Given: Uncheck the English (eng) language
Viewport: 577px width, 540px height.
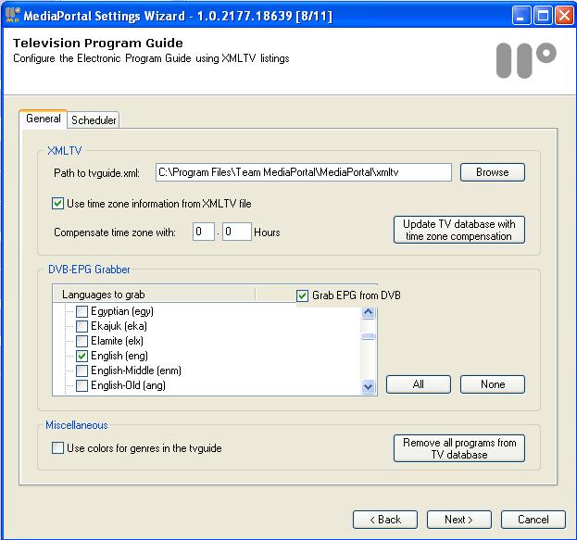Looking at the screenshot, I should click(82, 356).
